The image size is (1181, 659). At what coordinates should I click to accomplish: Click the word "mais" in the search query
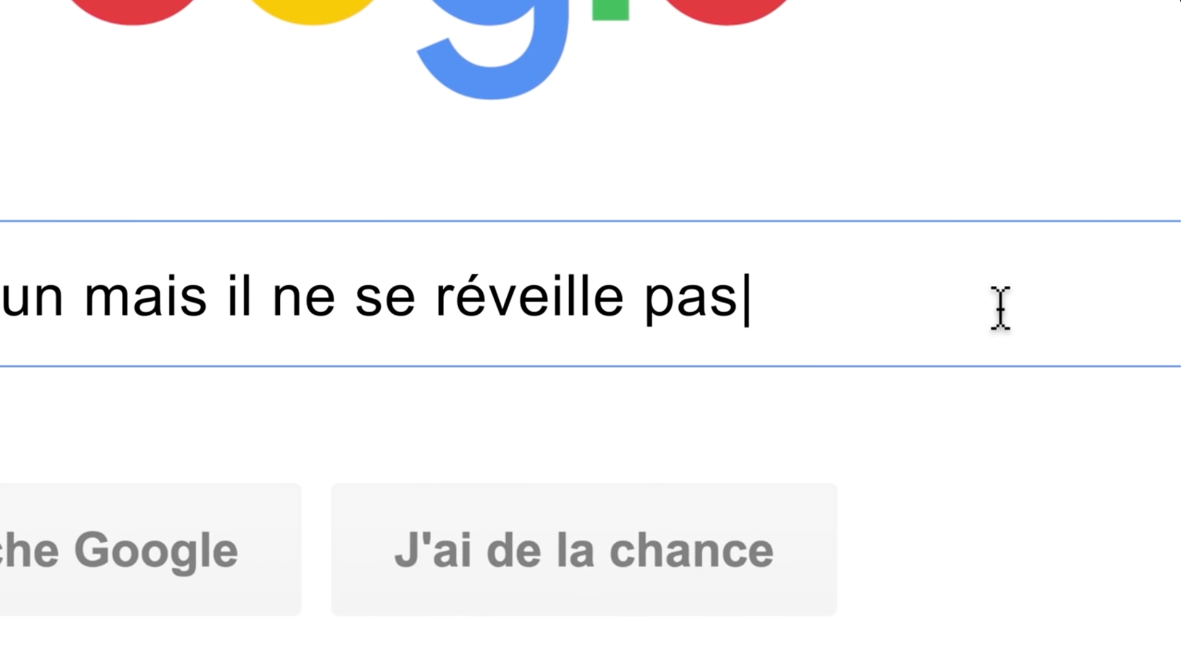pos(145,298)
